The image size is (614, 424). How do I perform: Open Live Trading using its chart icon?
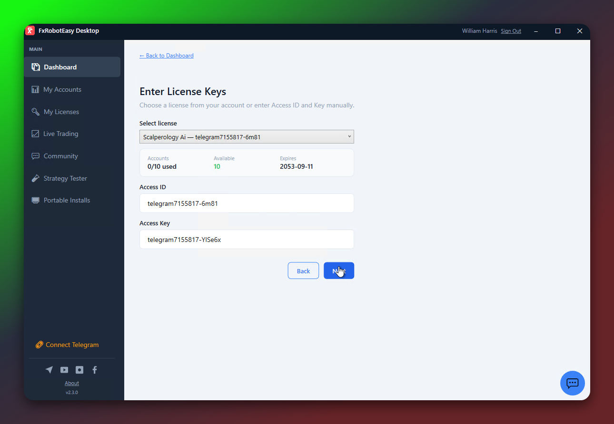tap(35, 134)
